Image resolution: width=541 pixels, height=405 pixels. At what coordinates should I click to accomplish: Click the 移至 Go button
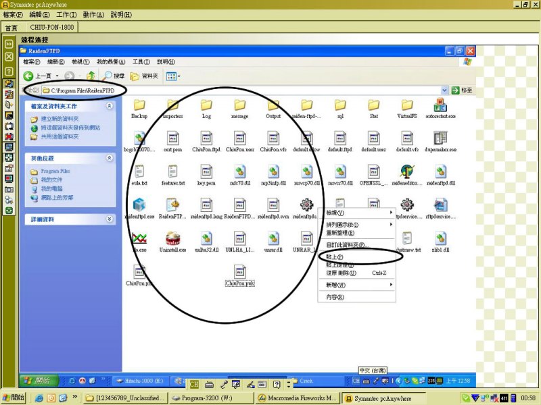[x=462, y=90]
